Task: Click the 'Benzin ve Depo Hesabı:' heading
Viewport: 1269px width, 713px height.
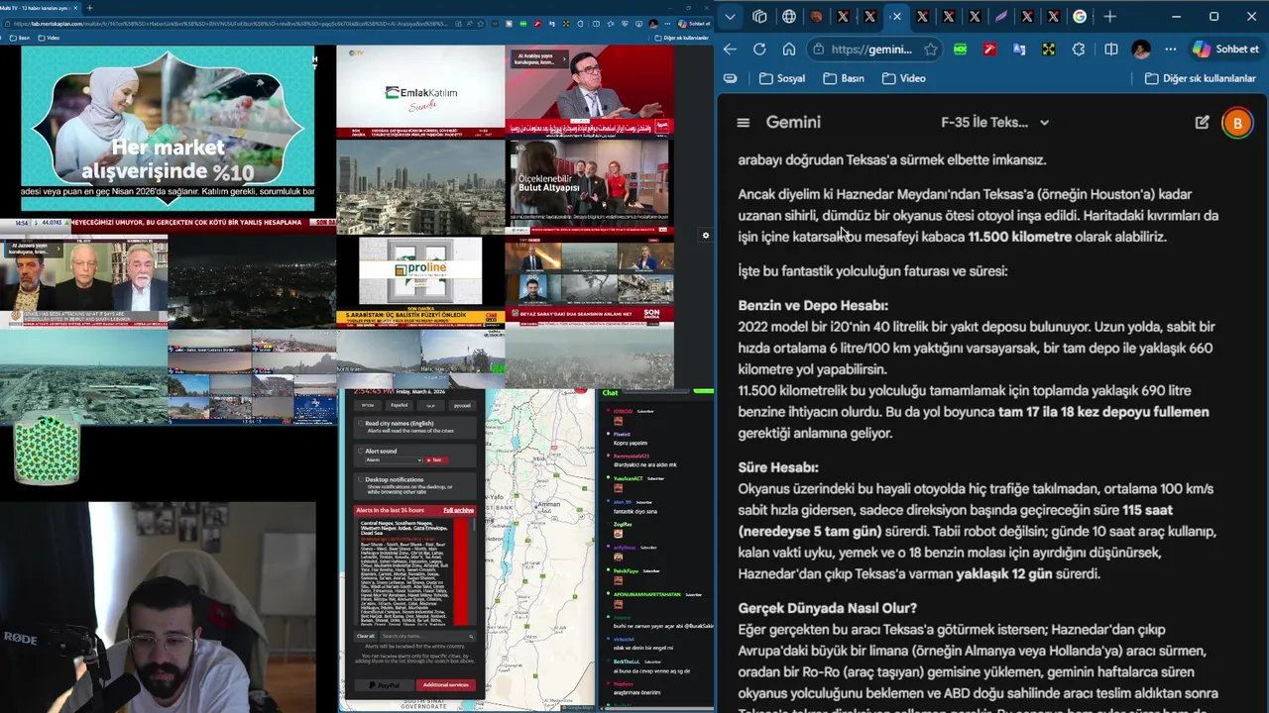Action: (813, 305)
